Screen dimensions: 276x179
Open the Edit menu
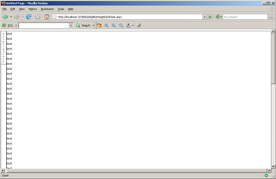[x=13, y=9]
